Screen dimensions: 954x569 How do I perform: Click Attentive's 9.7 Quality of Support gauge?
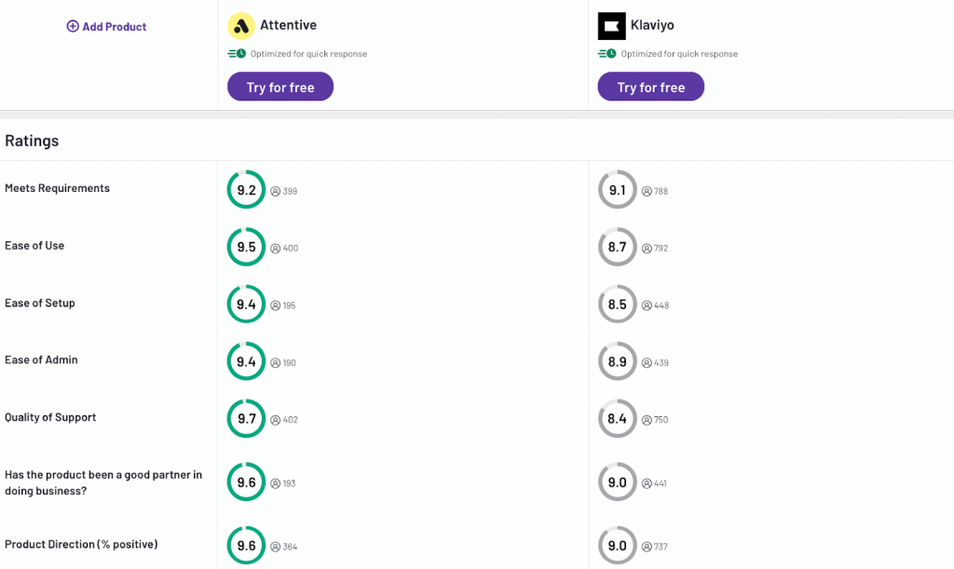coord(246,419)
